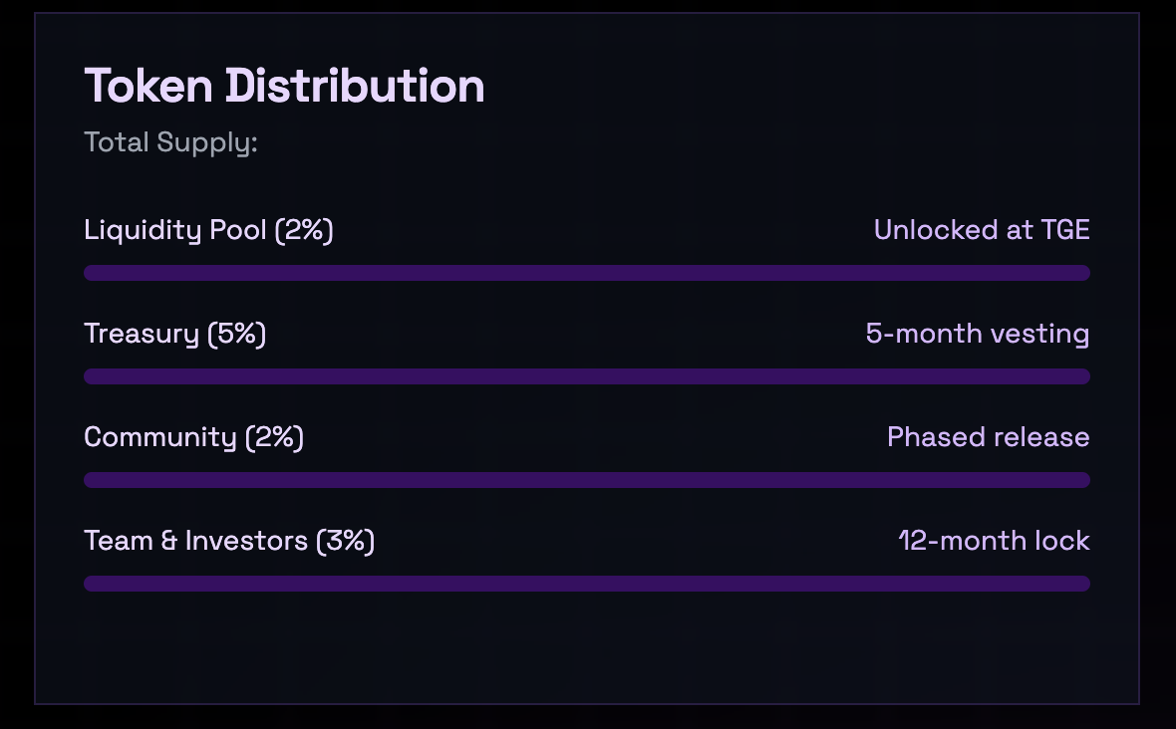Screen dimensions: 1176x729
Task: Click the 3% figure beside Team & Investors
Action: pos(346,541)
